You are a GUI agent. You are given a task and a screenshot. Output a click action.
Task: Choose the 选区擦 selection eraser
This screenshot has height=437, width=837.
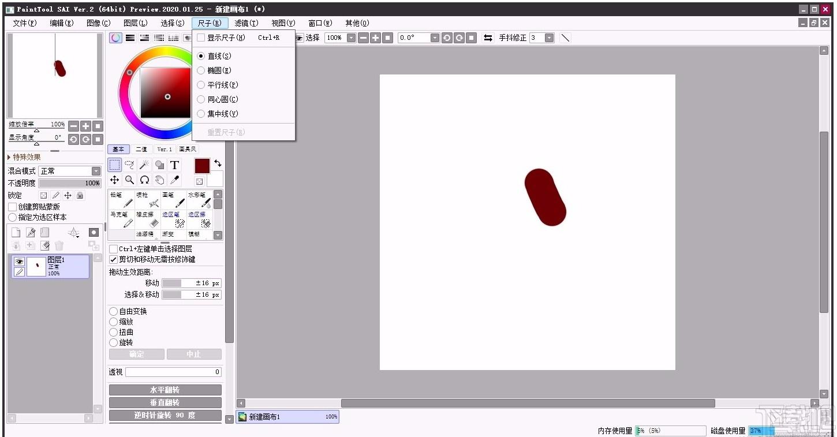pyautogui.click(x=199, y=219)
